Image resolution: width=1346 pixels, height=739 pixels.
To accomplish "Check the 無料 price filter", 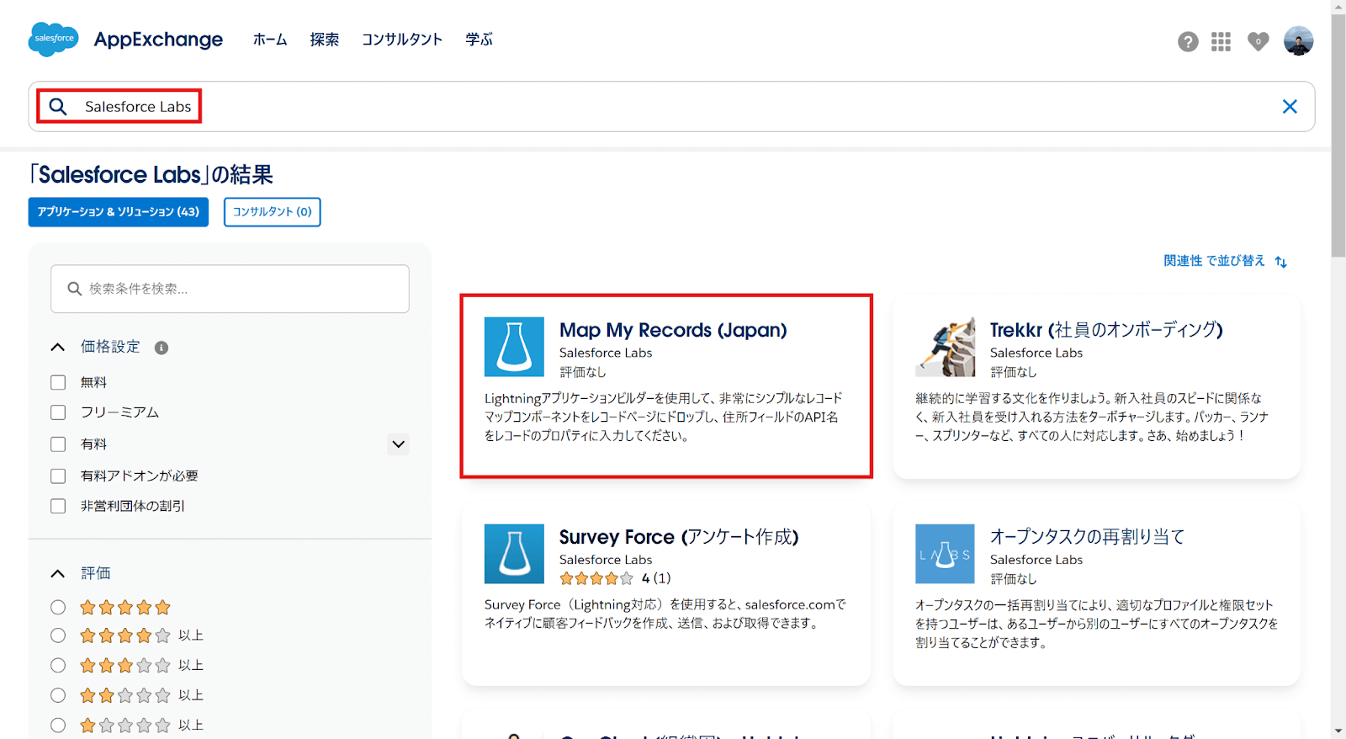I will [x=58, y=382].
